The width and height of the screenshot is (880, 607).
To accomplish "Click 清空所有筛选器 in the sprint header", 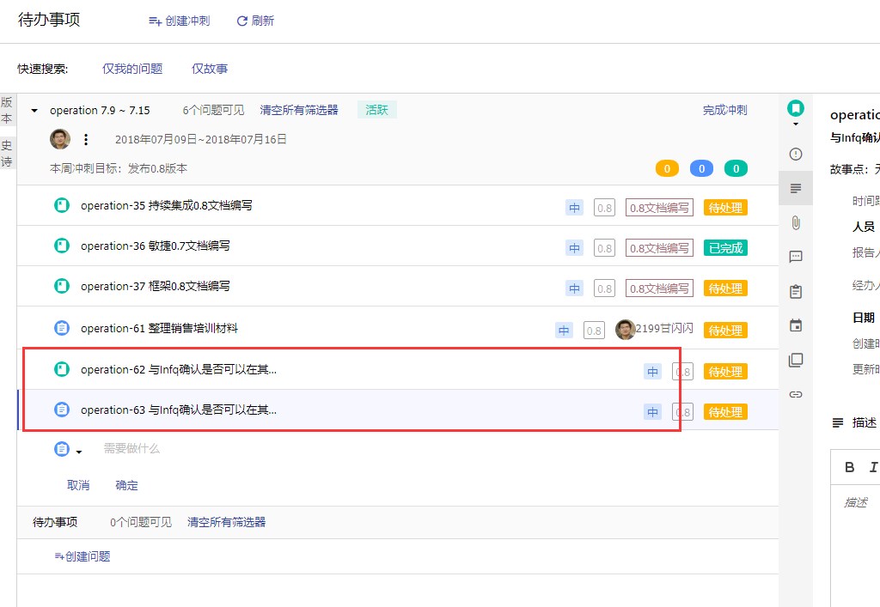I will (298, 110).
